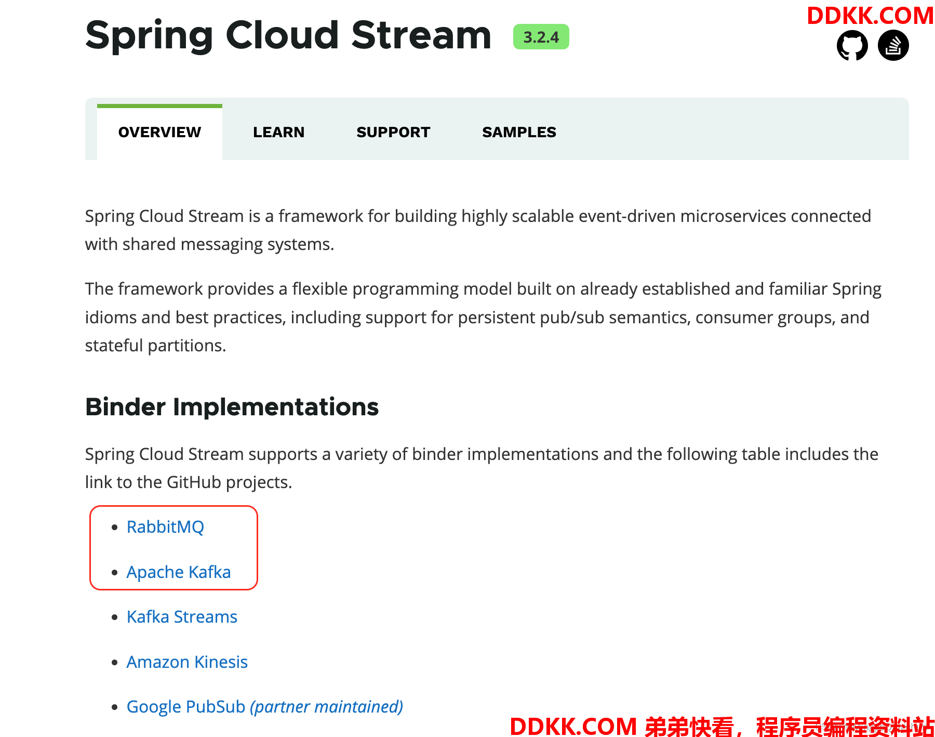The height and width of the screenshot is (737, 935).
Task: Go to the SAMPLES tab
Action: click(x=519, y=132)
